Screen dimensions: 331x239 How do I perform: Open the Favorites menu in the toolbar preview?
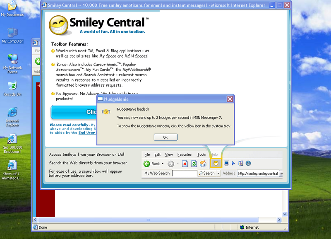tap(184, 155)
